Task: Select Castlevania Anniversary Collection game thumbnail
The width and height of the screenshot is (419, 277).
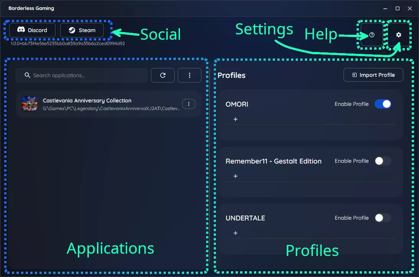Action: coord(29,104)
